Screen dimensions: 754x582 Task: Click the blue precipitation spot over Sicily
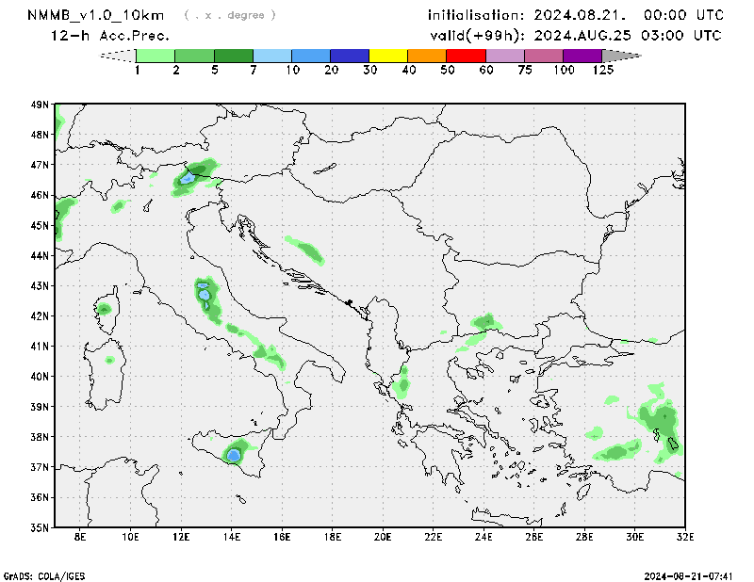click(233, 456)
